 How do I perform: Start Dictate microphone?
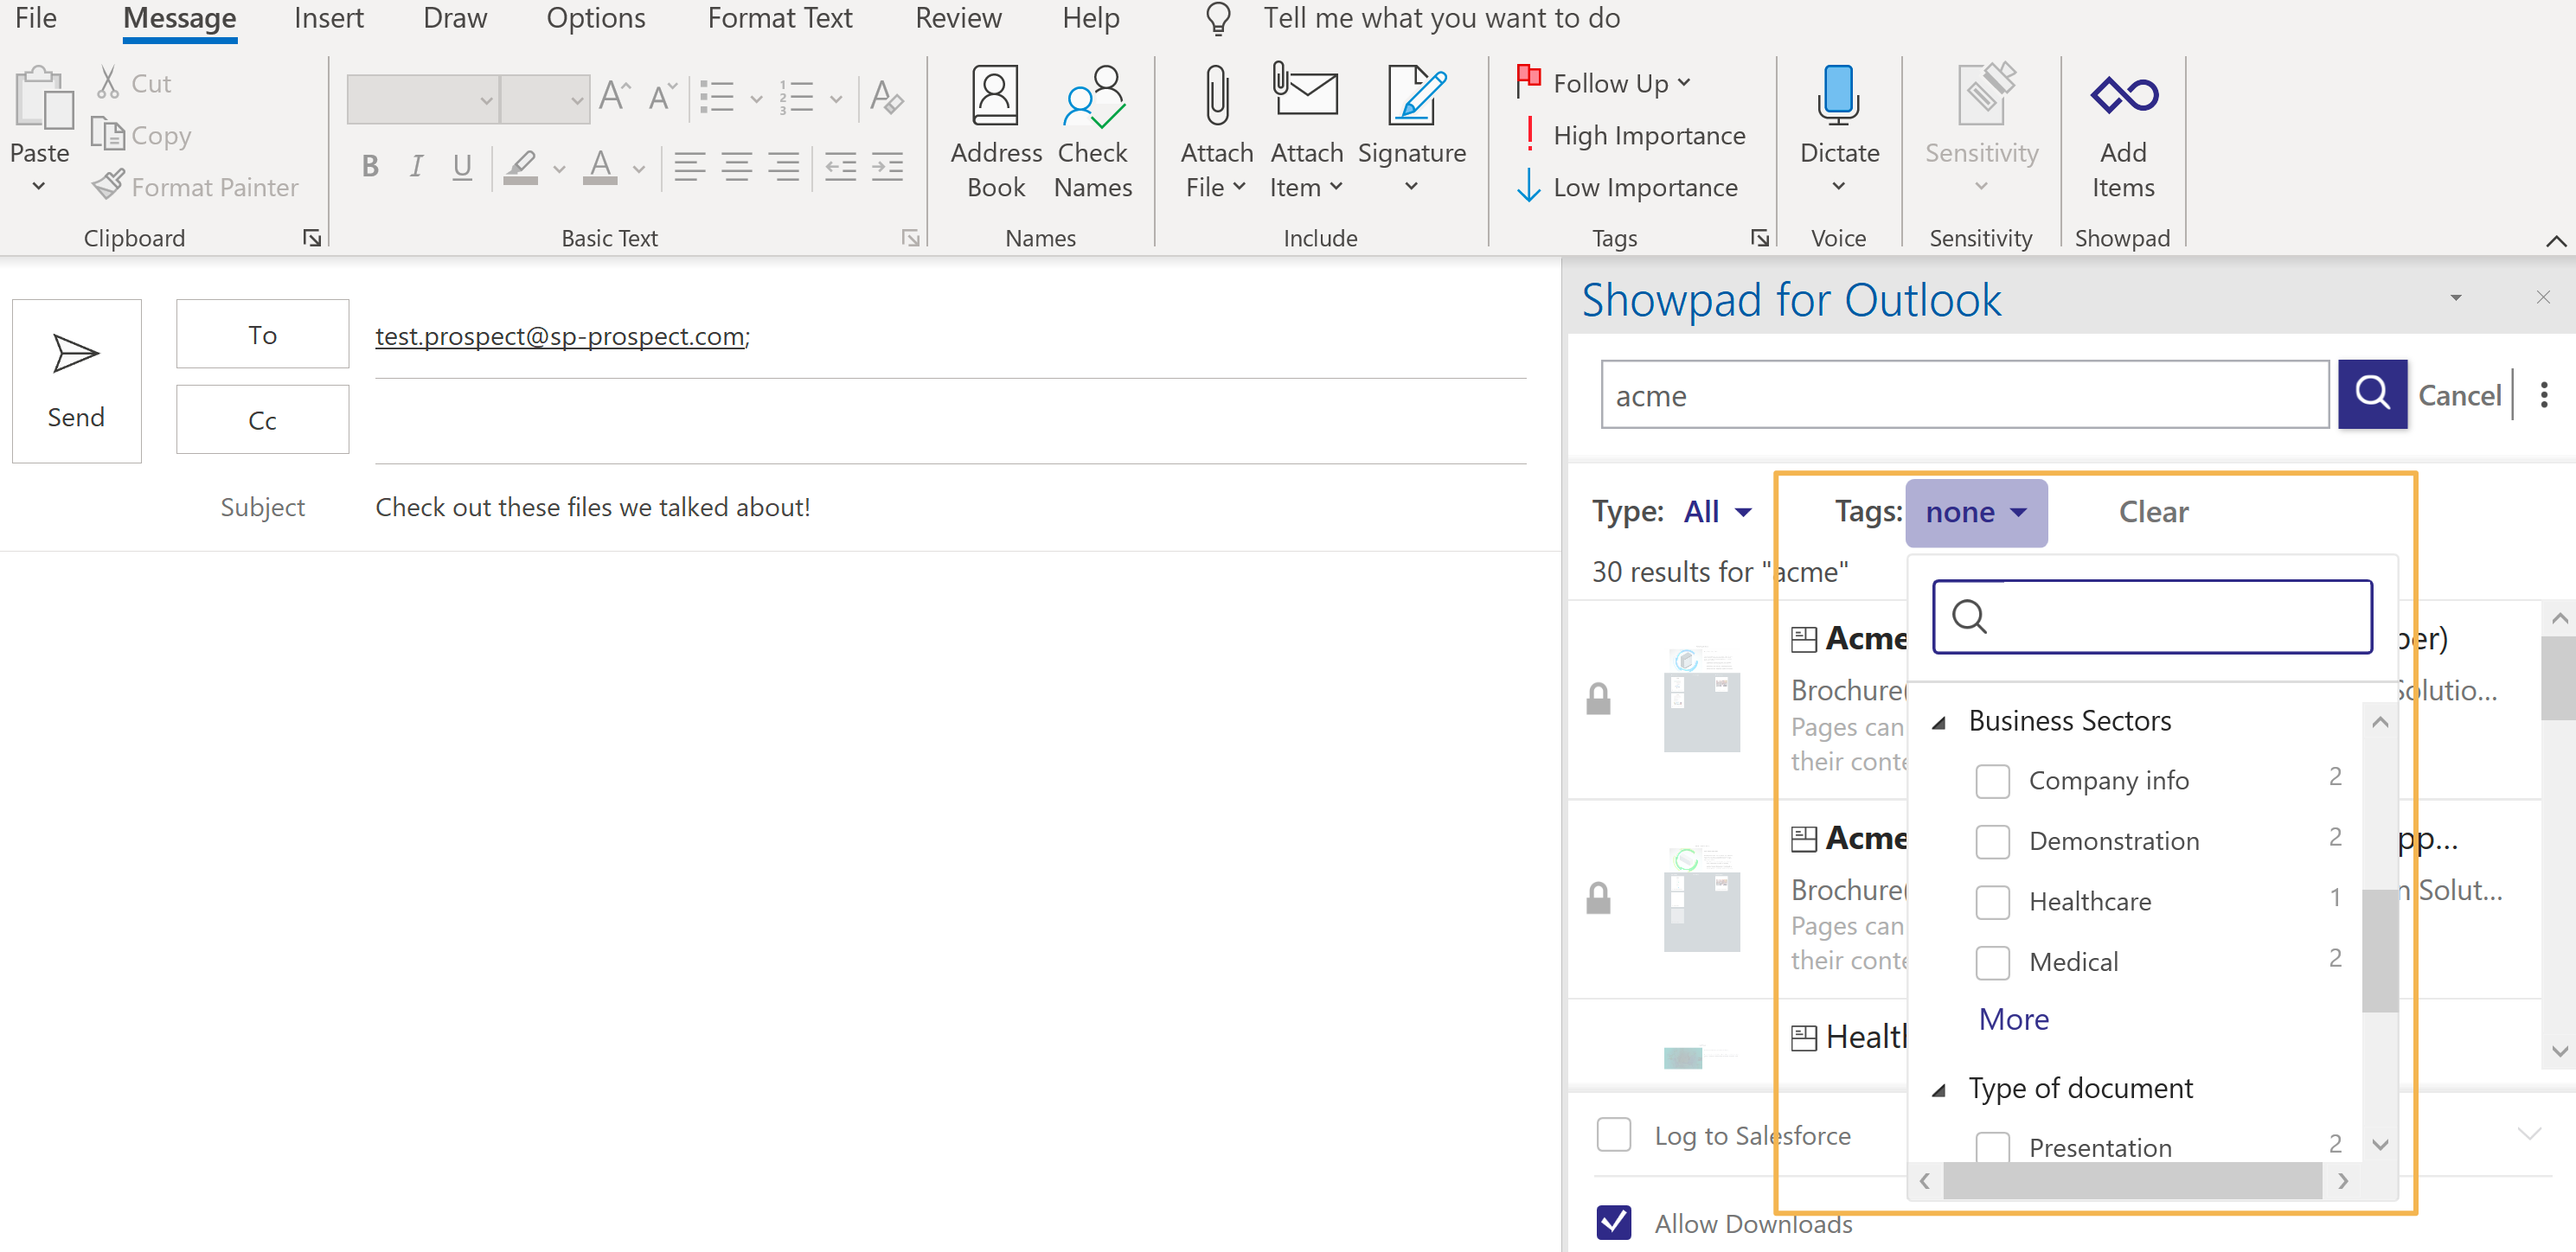pos(1839,95)
